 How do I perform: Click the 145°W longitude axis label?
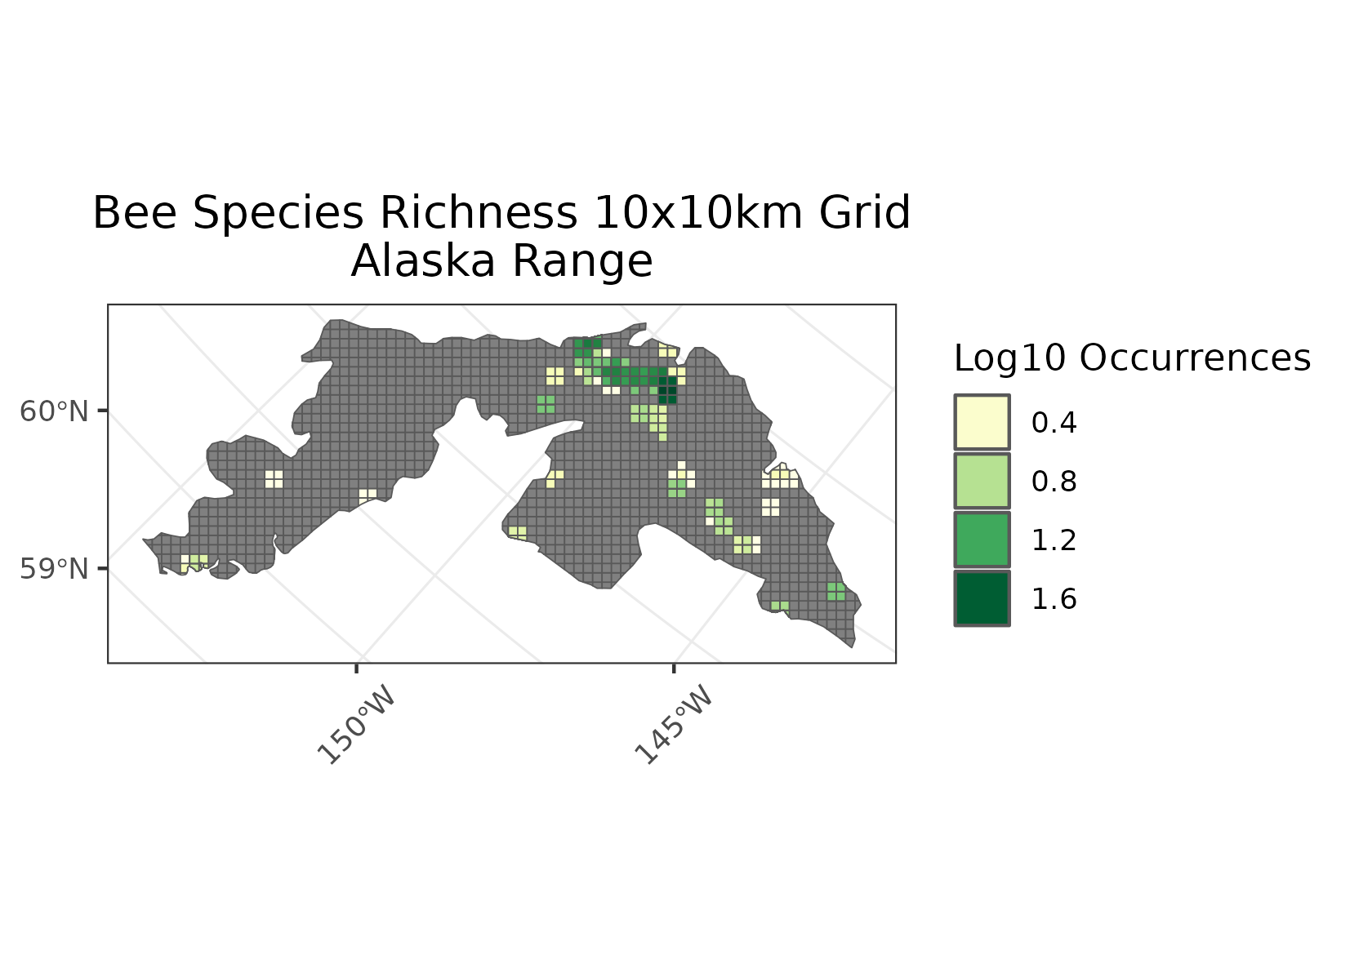click(x=672, y=726)
